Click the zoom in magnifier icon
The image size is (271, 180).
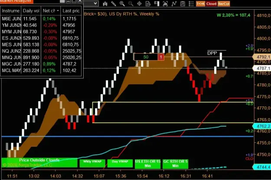(x=122, y=3)
